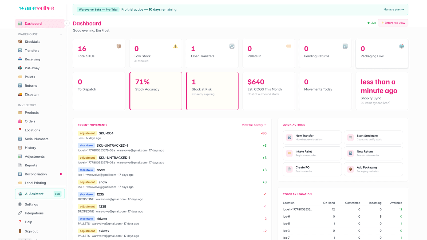Click the Reports document icon
Image resolution: width=427 pixels, height=240 pixels.
click(20, 165)
